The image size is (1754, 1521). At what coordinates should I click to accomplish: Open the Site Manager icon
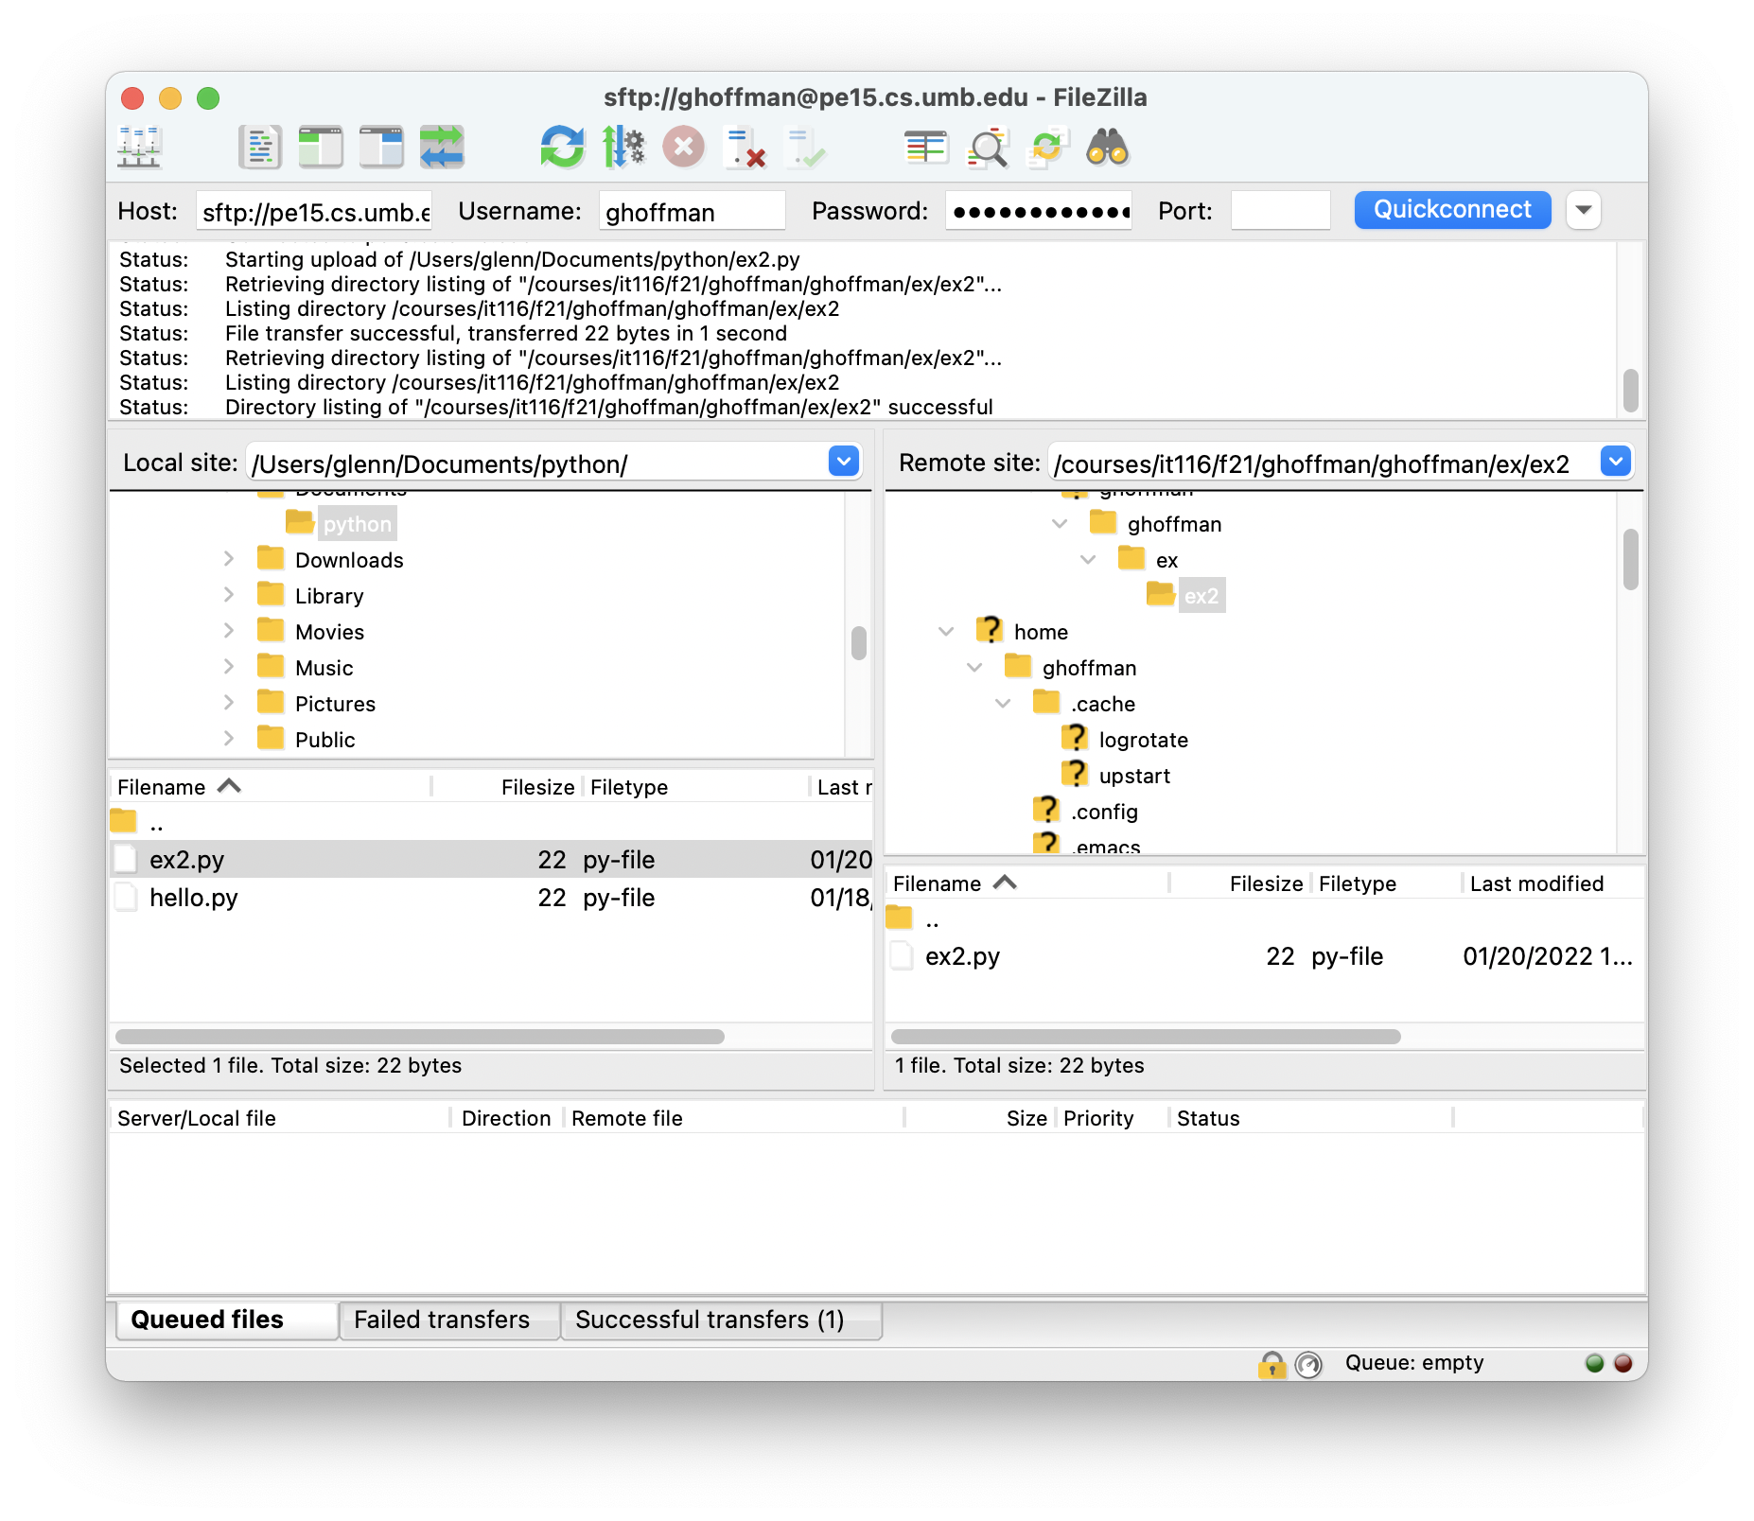click(x=139, y=148)
